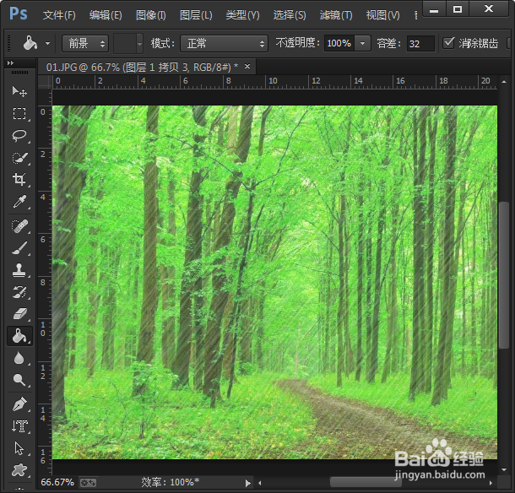Viewport: 515px width, 493px height.
Task: Select the Paint Bucket tool in toolbox
Action: coord(19,336)
